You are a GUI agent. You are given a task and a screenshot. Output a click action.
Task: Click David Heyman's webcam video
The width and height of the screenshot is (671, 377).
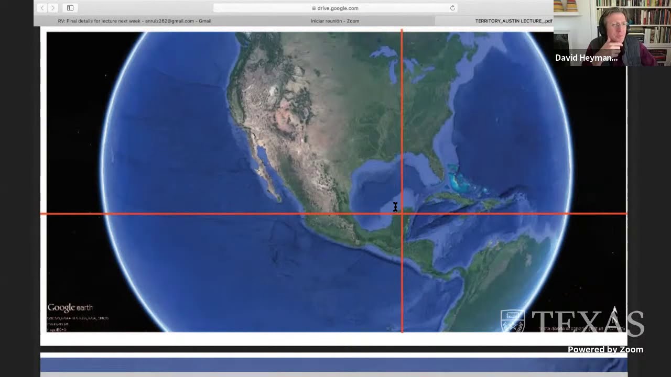tap(612, 33)
